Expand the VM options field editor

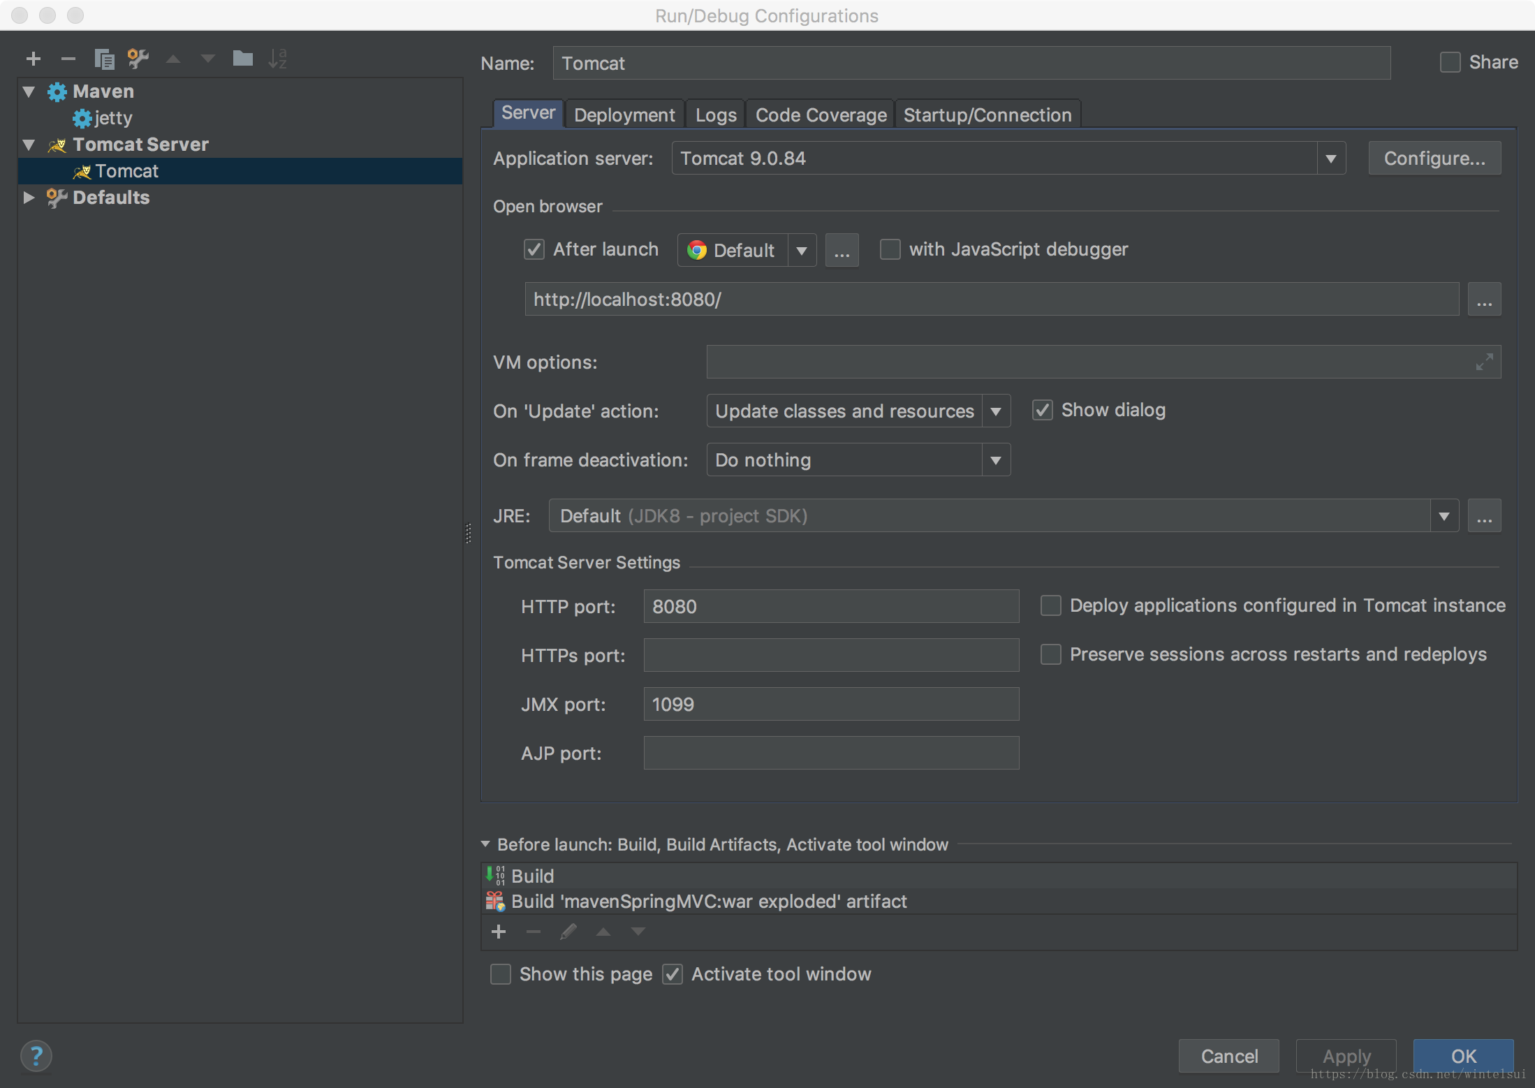coord(1484,362)
